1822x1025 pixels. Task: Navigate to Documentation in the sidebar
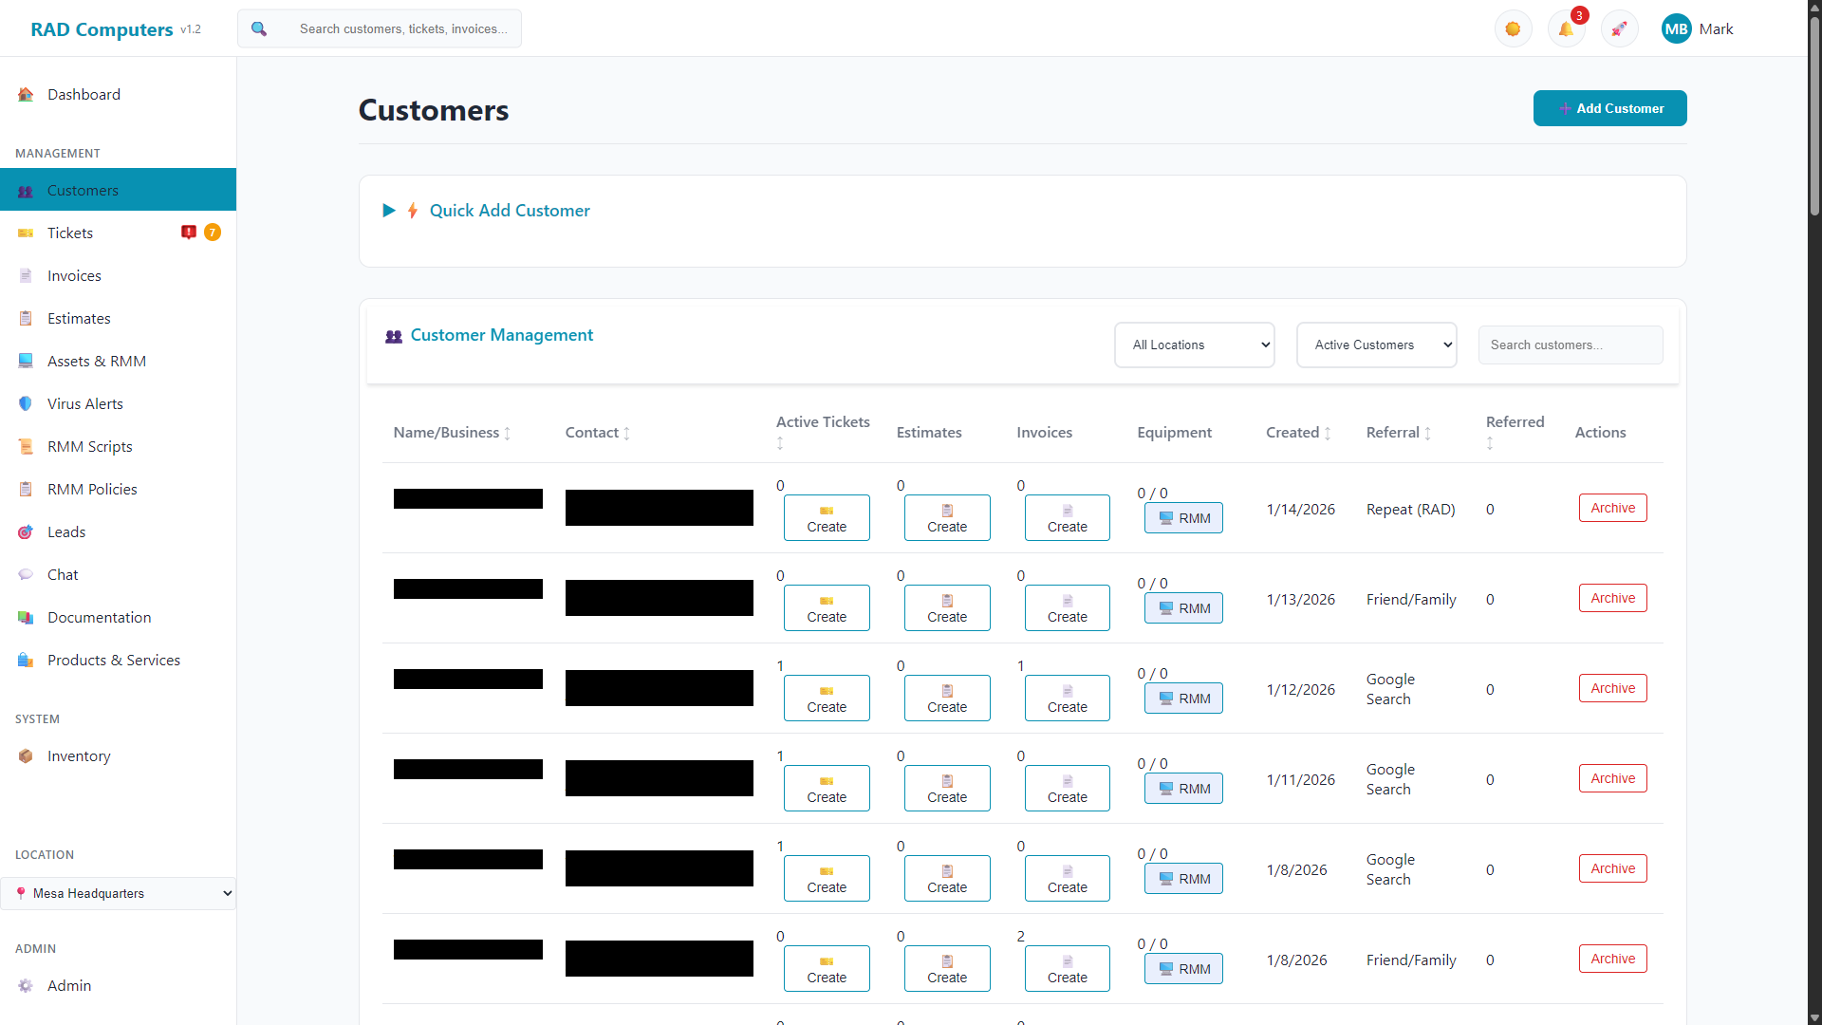100,617
